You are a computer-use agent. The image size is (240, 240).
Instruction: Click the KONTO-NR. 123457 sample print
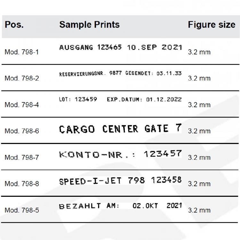[120, 154]
